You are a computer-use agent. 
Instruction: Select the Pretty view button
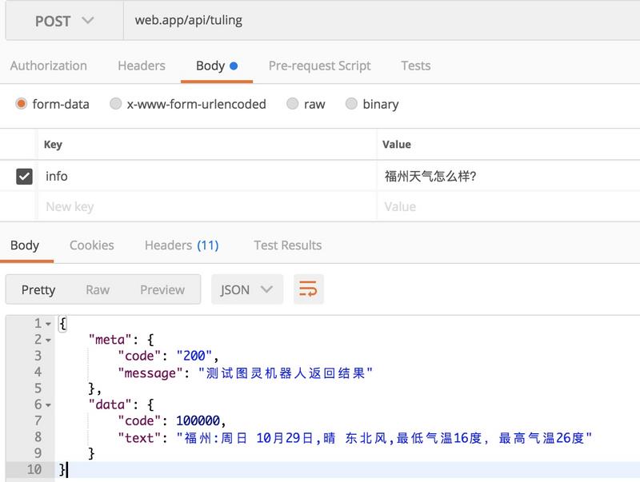point(38,289)
